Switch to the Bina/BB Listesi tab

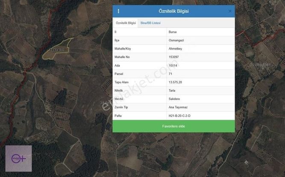click(150, 23)
